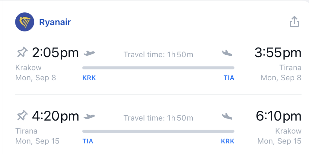309x154 pixels.
Task: Click the 6:10pm Krakow arrival time
Action: click(279, 116)
